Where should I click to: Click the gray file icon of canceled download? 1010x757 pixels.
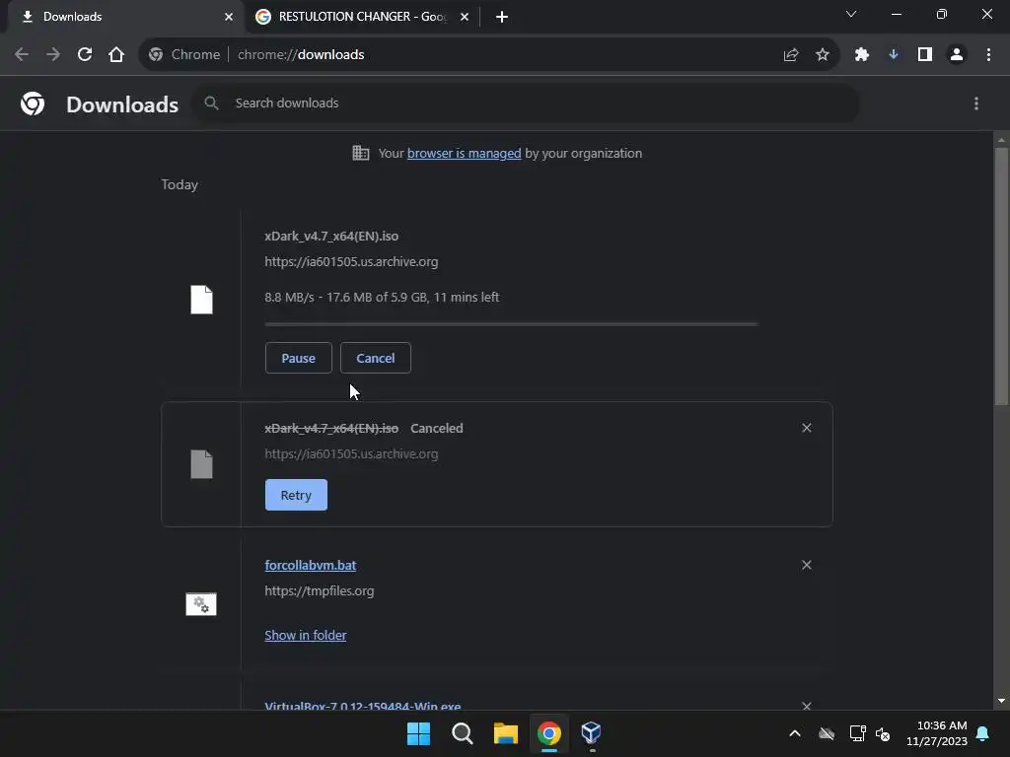pos(201,464)
